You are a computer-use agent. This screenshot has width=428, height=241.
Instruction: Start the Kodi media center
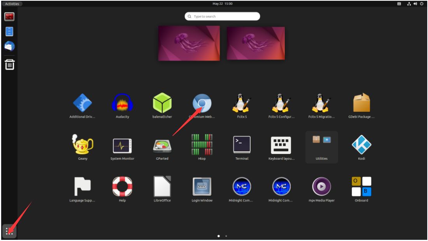tap(361, 145)
